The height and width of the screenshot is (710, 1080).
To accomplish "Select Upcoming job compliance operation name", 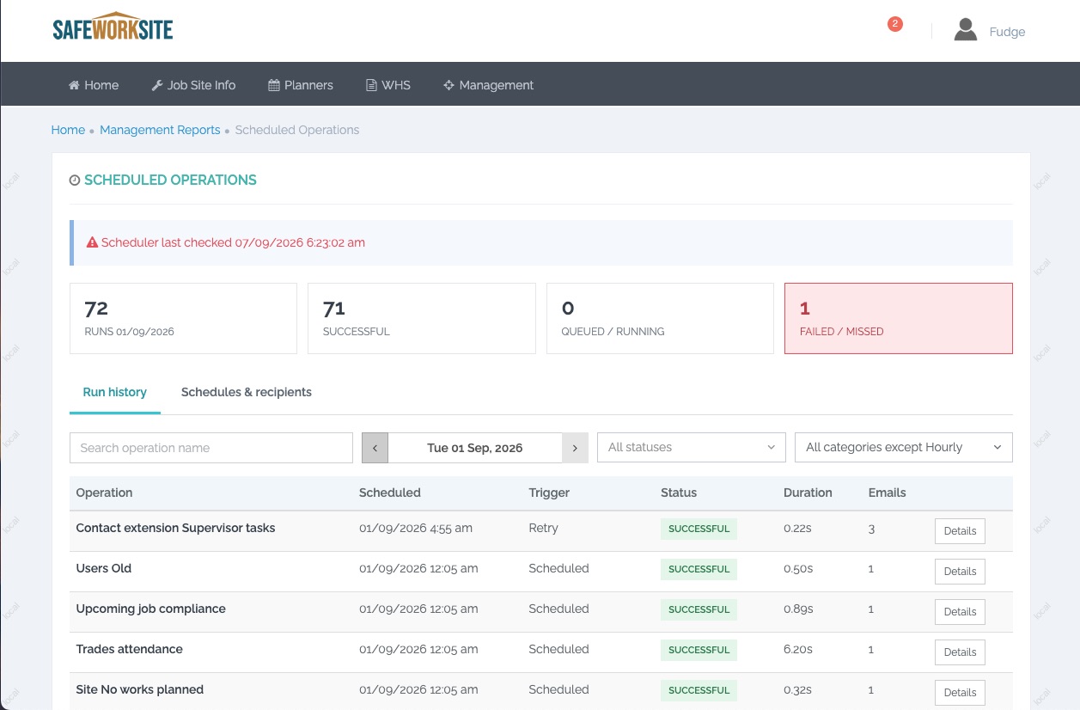I will point(151,609).
